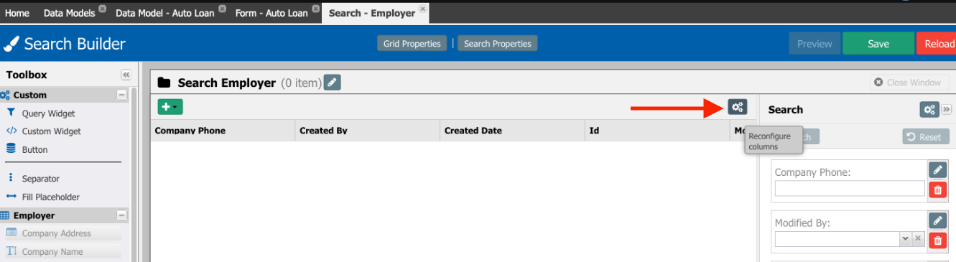Click the Reset button in Search
956x262 pixels.
point(926,136)
